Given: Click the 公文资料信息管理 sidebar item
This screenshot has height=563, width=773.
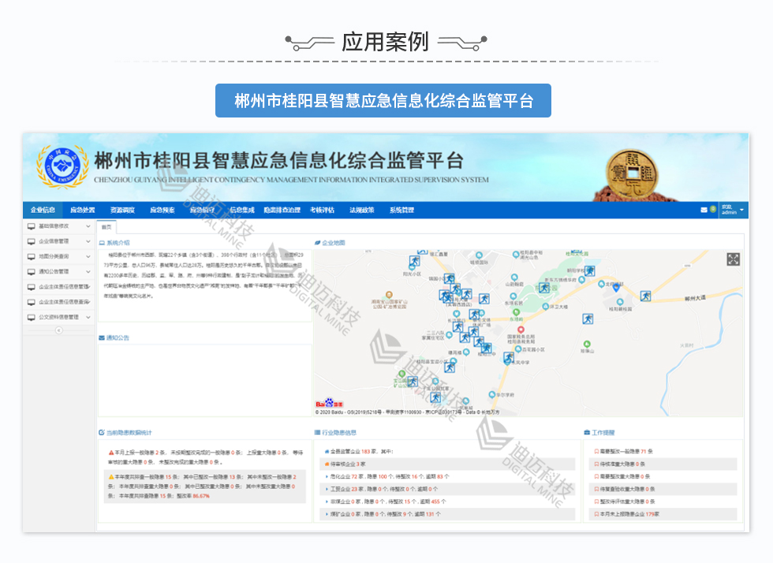Looking at the screenshot, I should (59, 317).
